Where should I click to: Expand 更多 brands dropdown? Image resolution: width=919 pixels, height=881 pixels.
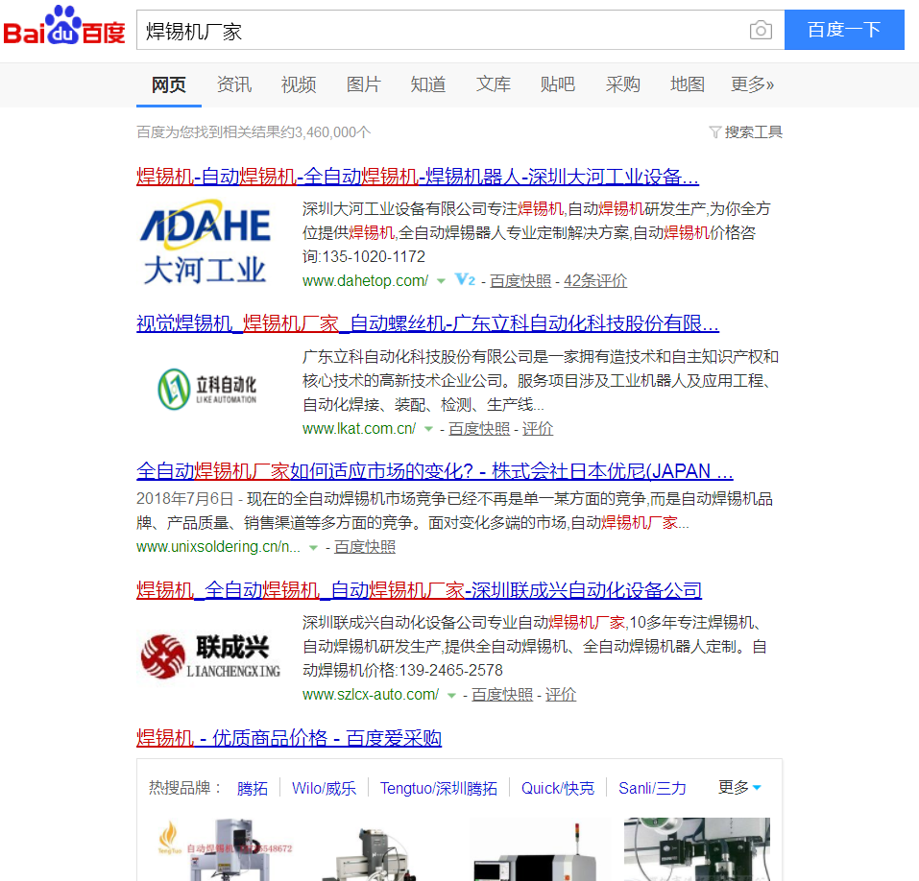(x=739, y=787)
